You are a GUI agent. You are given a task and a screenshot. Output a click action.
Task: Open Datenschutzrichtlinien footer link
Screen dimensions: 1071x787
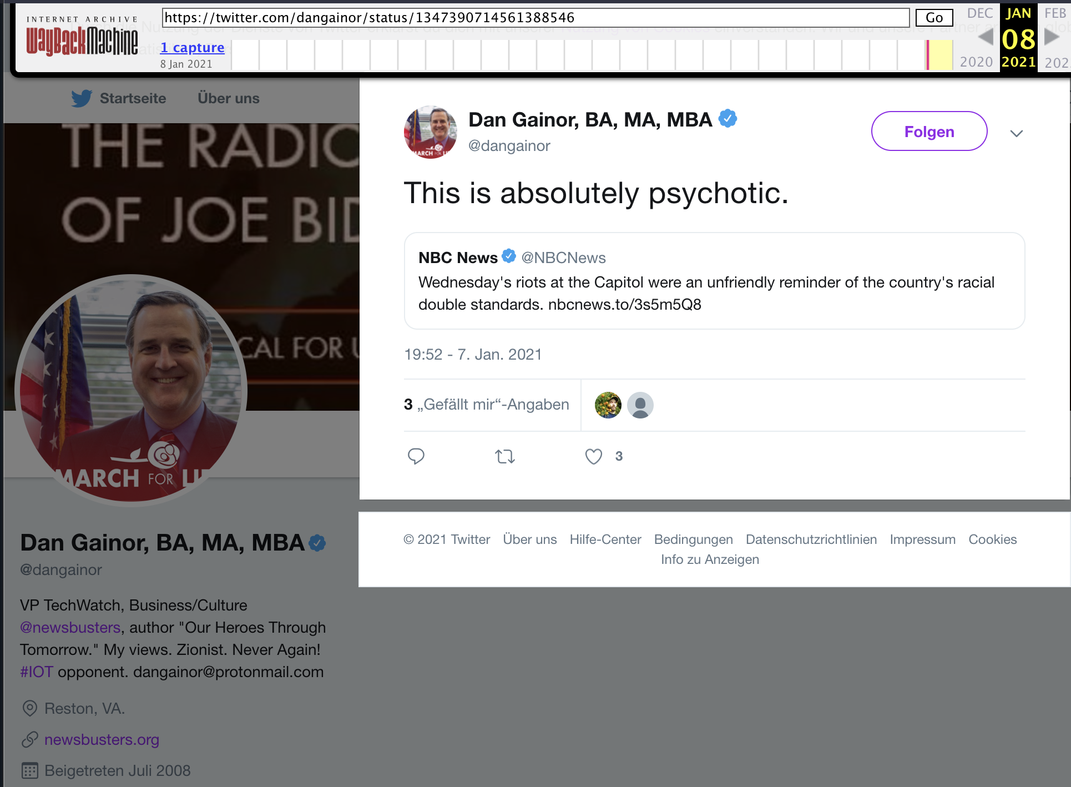click(811, 539)
